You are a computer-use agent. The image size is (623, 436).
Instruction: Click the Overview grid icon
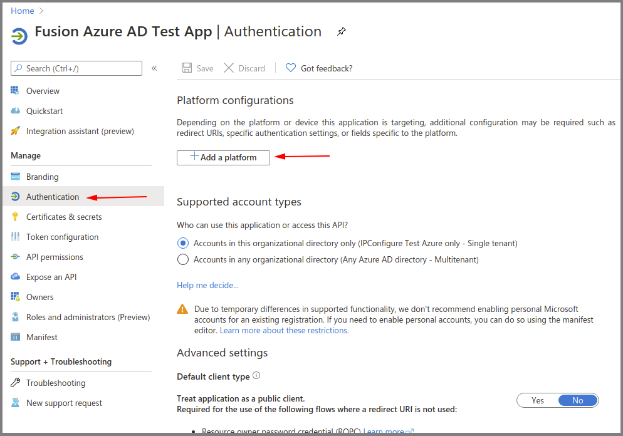click(x=15, y=91)
